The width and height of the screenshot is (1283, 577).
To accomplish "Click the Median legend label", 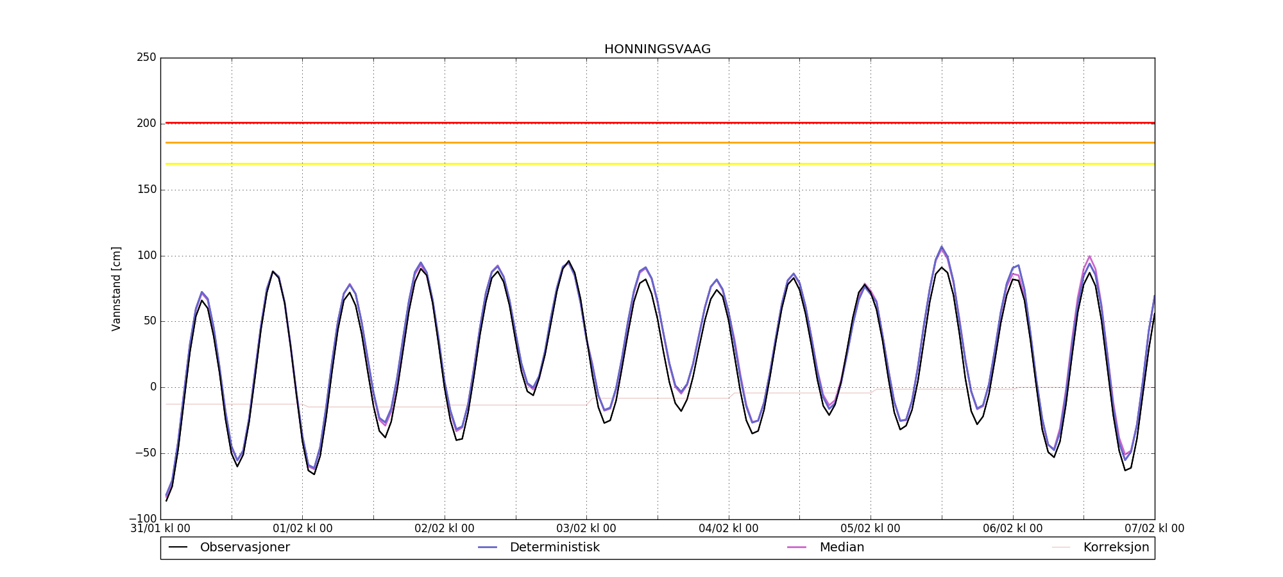I will pyautogui.click(x=841, y=548).
